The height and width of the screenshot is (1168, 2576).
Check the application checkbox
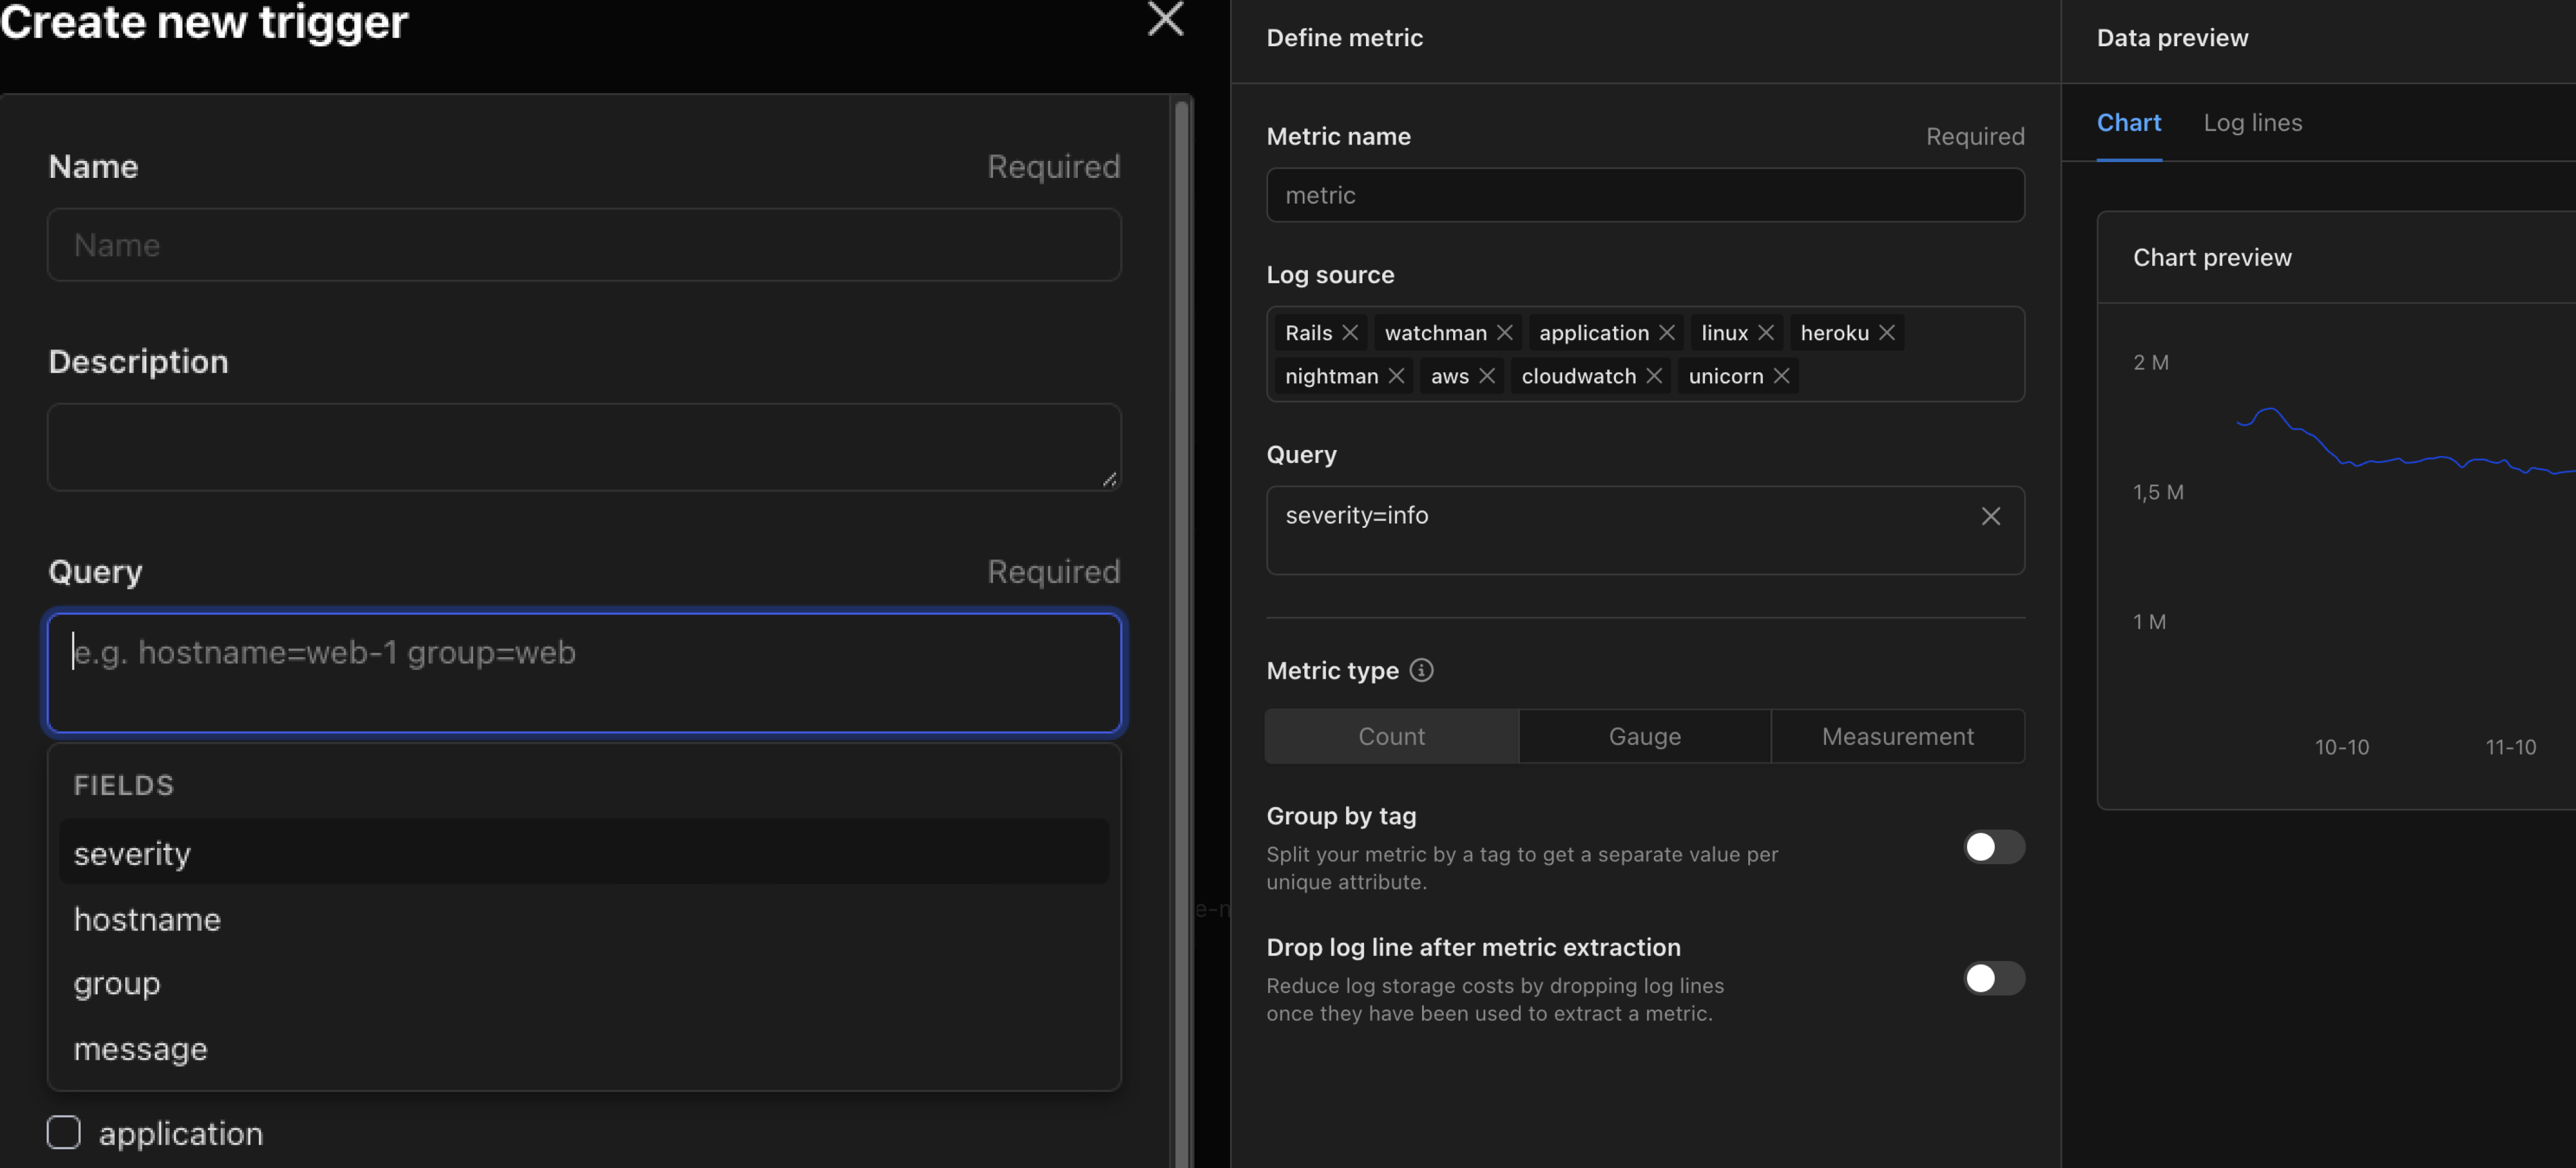tap(64, 1132)
